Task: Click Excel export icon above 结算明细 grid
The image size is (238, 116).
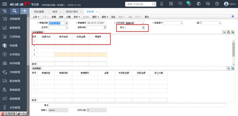Action: coord(233,32)
